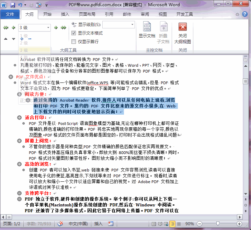This screenshot has height=230, width=251.
Task: Click the highlighted Outline view icon
Action: click(x=172, y=224)
